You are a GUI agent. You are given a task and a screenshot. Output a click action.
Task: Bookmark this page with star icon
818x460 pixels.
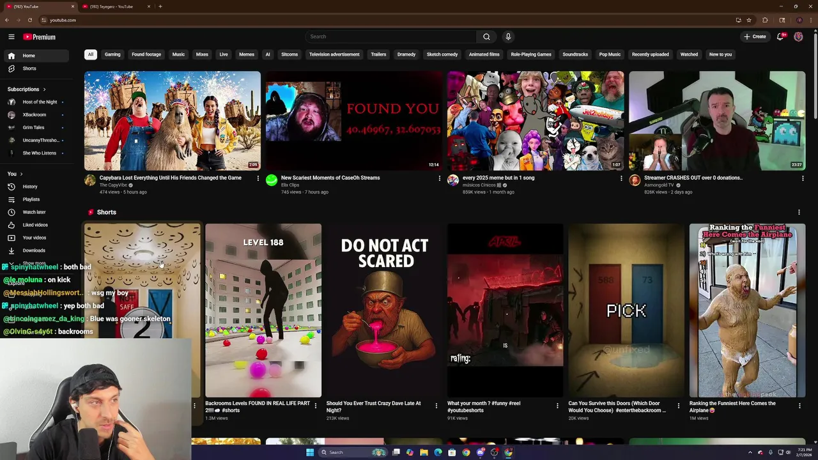[x=749, y=20]
